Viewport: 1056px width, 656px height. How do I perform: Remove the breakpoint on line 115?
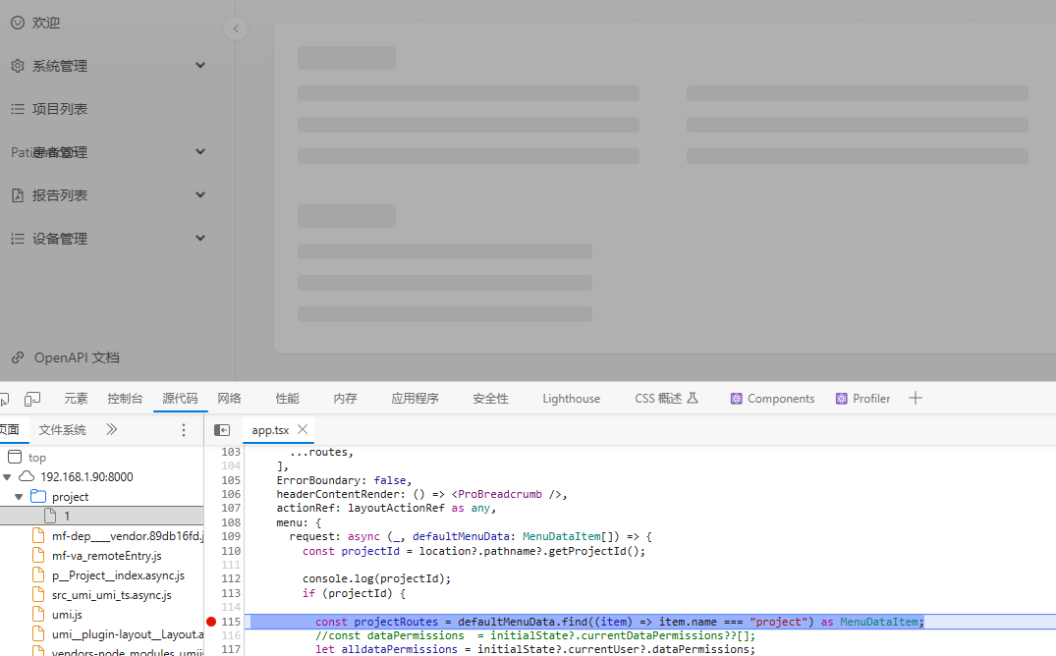[210, 621]
